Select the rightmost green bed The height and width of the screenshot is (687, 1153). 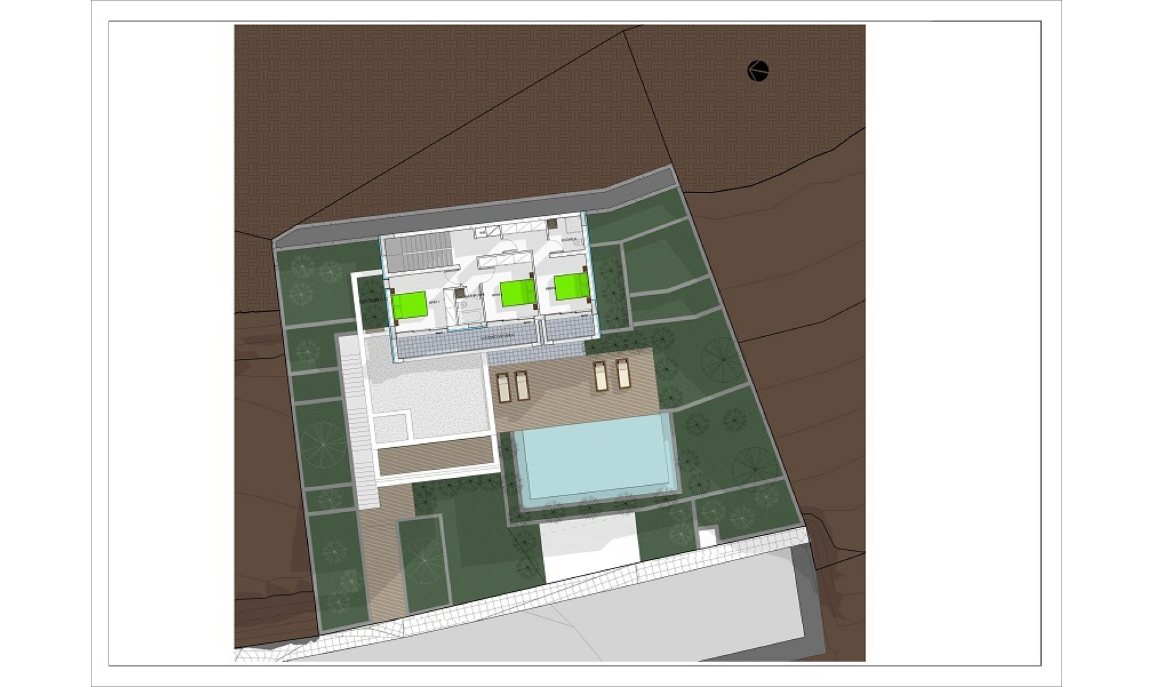(x=571, y=286)
